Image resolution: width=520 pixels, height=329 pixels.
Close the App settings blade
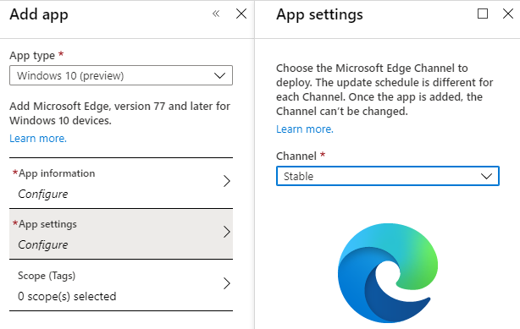[508, 14]
